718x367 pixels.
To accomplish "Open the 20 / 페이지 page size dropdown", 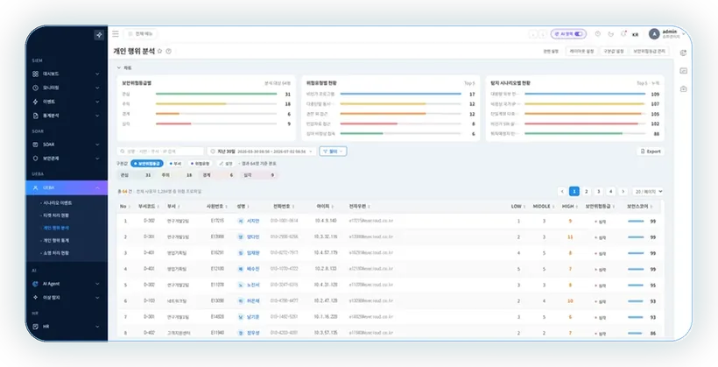I will (647, 192).
